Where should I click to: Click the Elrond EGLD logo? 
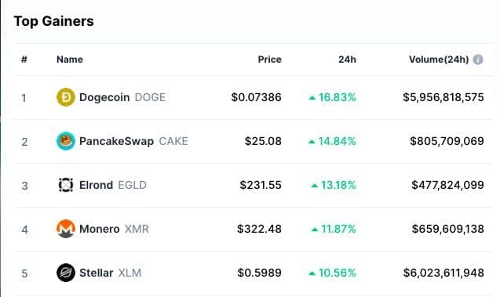(x=66, y=185)
